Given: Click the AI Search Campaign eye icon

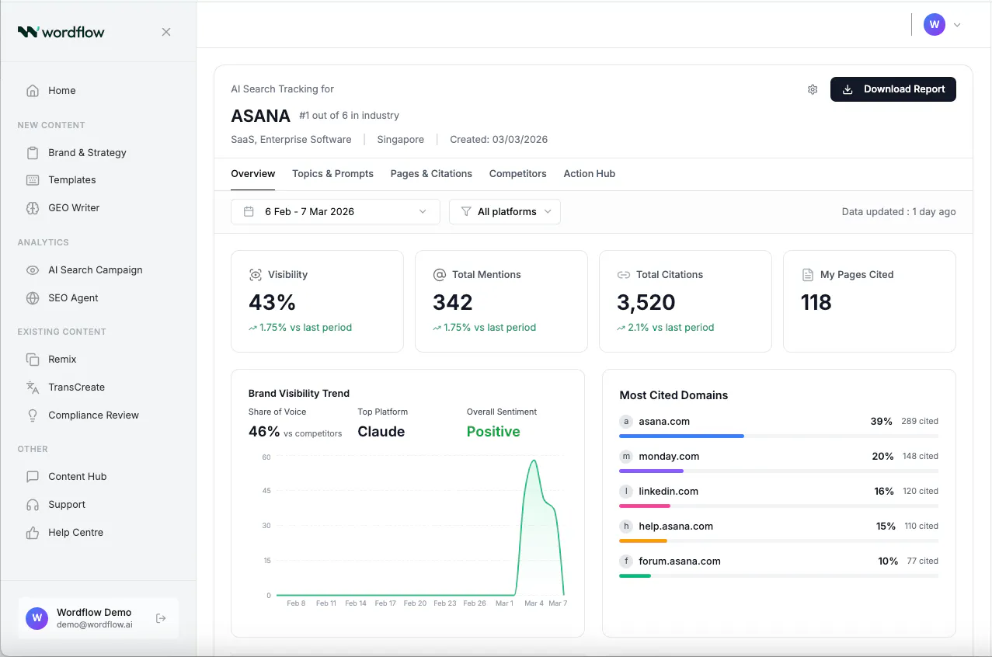Looking at the screenshot, I should click(x=33, y=269).
